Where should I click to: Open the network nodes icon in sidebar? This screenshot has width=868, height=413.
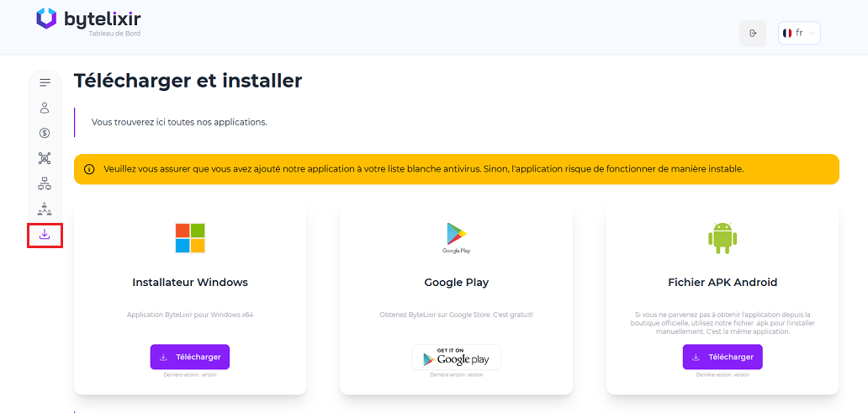click(x=45, y=158)
